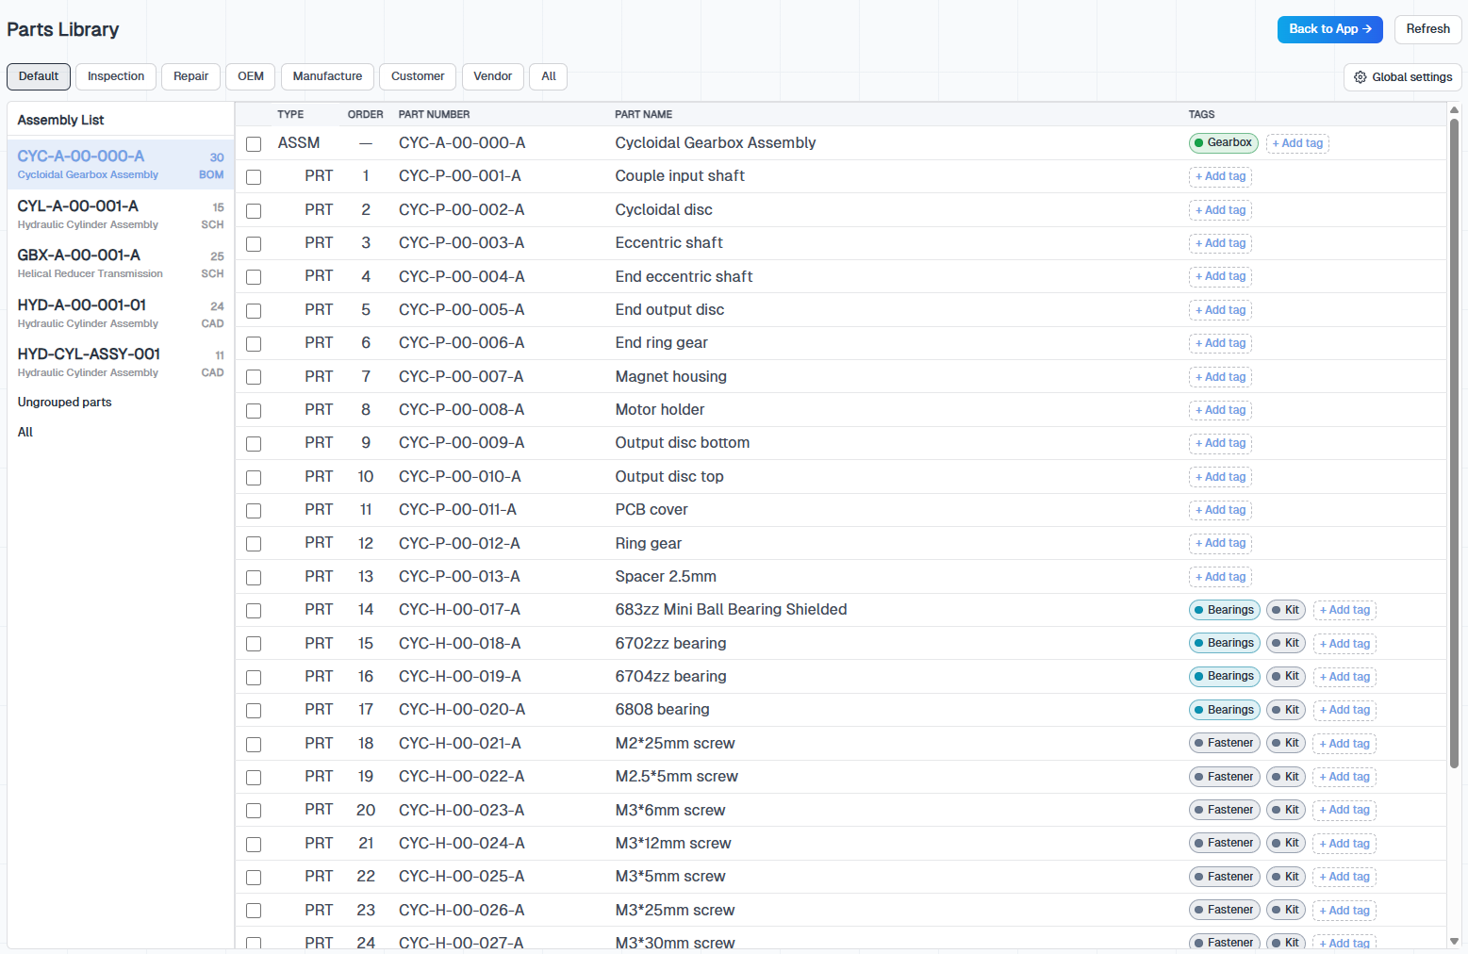Show All parts in assembly list

tap(25, 433)
